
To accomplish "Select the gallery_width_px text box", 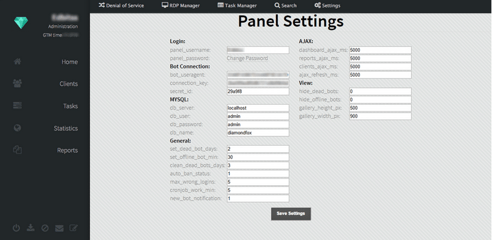I will pyautogui.click(x=380, y=116).
